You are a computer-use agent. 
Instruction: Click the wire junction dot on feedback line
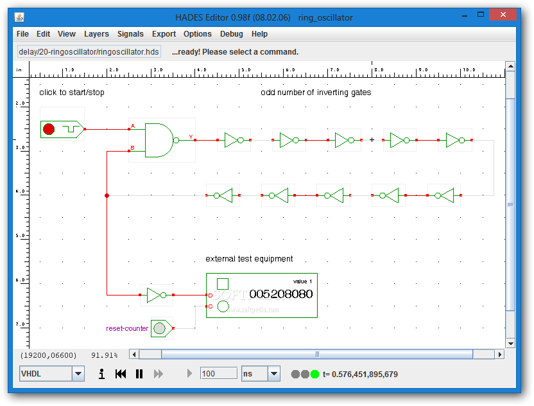coord(107,195)
